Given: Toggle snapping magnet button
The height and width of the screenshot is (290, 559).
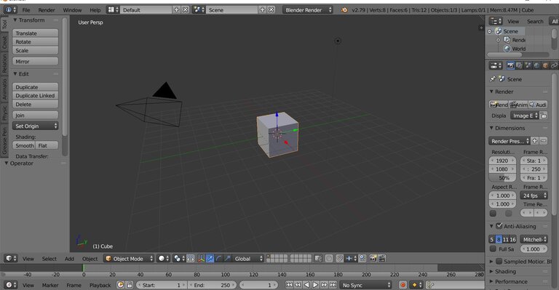Looking at the screenshot, I should [x=340, y=259].
